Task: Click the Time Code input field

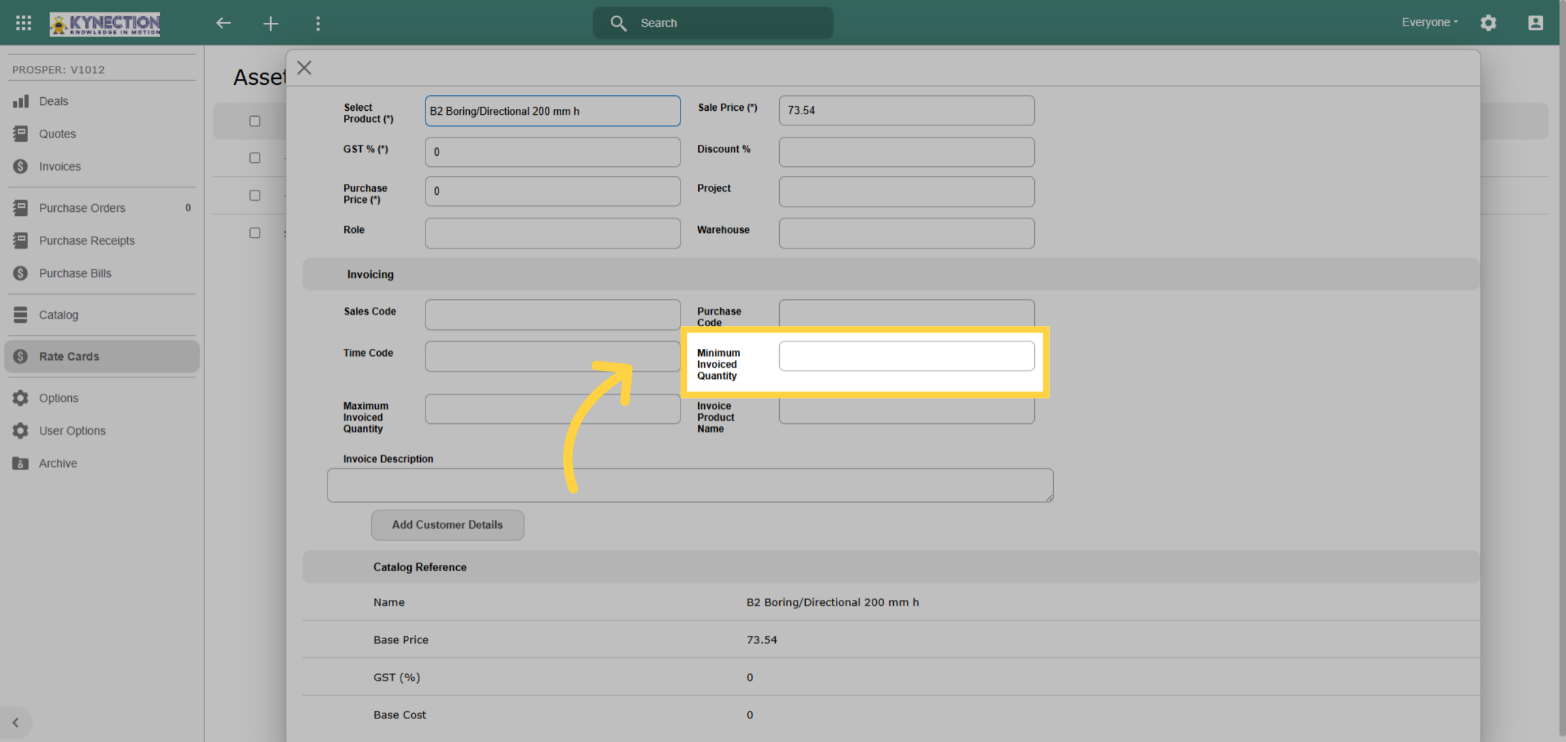Action: (553, 356)
